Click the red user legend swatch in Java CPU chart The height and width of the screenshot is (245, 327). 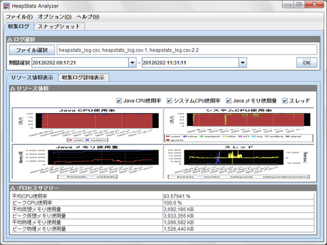pyautogui.click(x=70, y=140)
